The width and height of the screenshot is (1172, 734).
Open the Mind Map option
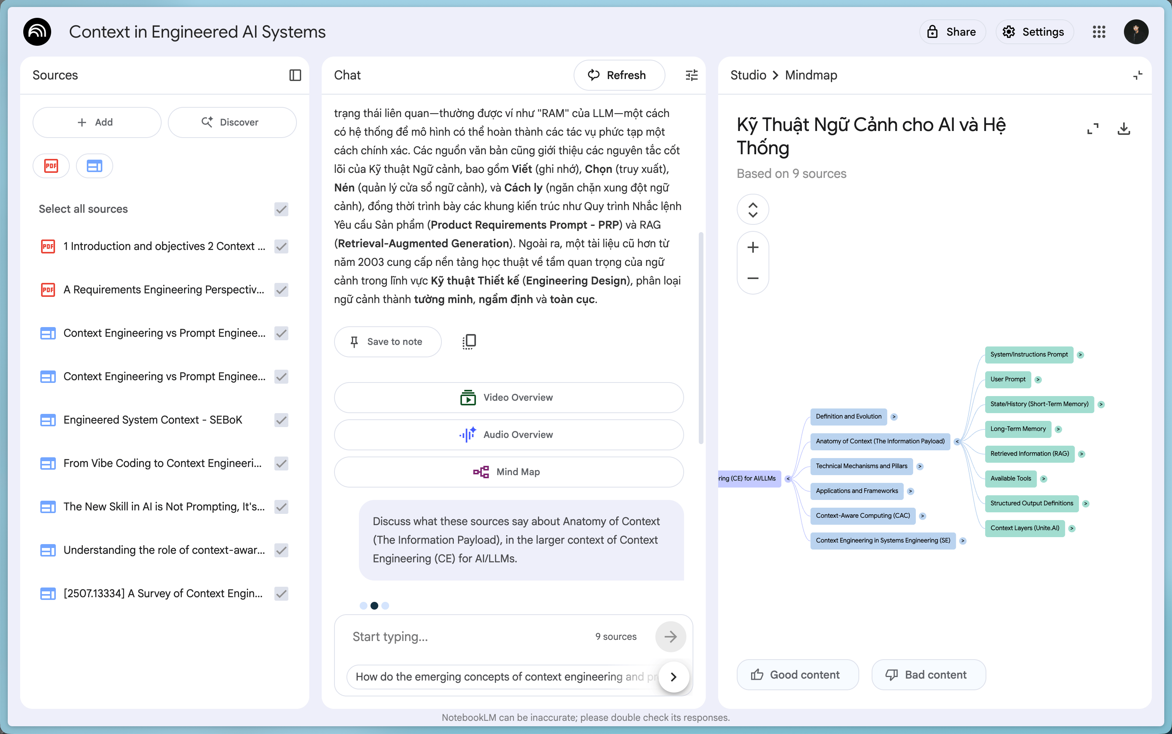pyautogui.click(x=508, y=472)
